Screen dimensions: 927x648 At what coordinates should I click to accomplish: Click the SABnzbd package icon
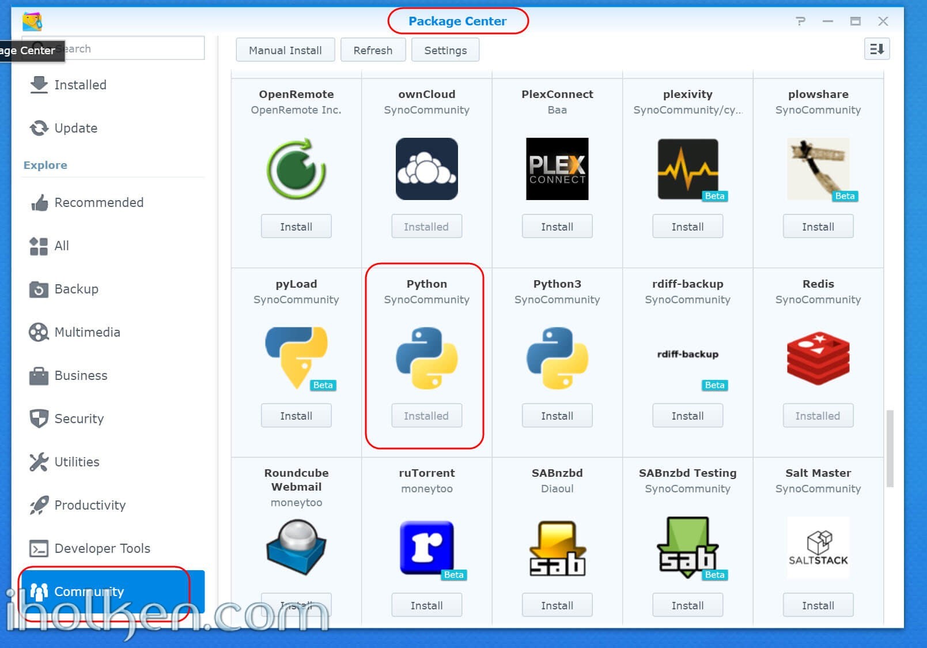[x=557, y=547]
